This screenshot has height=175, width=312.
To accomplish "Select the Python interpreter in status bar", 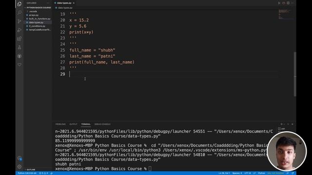I will (x=27, y=173).
